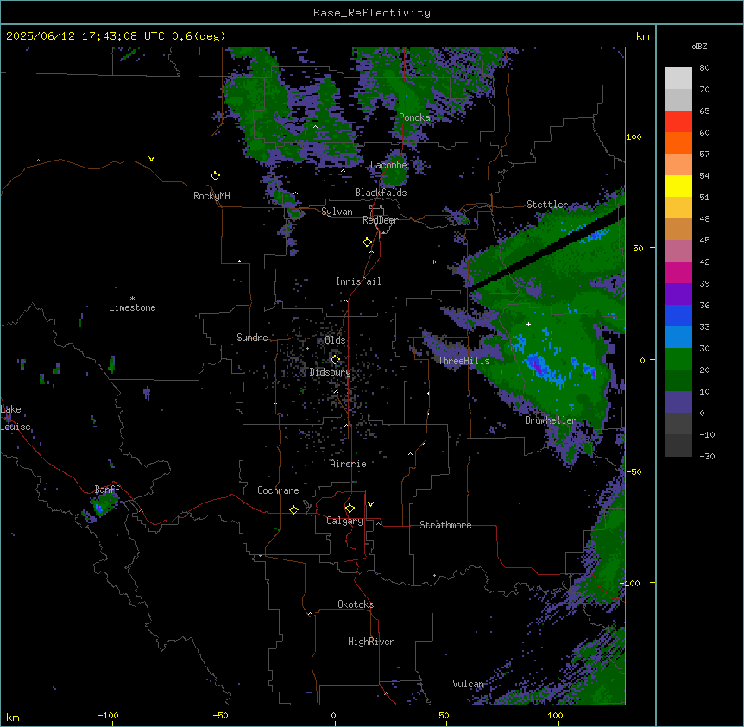Click the -30 value on the dBZ scale

[707, 456]
